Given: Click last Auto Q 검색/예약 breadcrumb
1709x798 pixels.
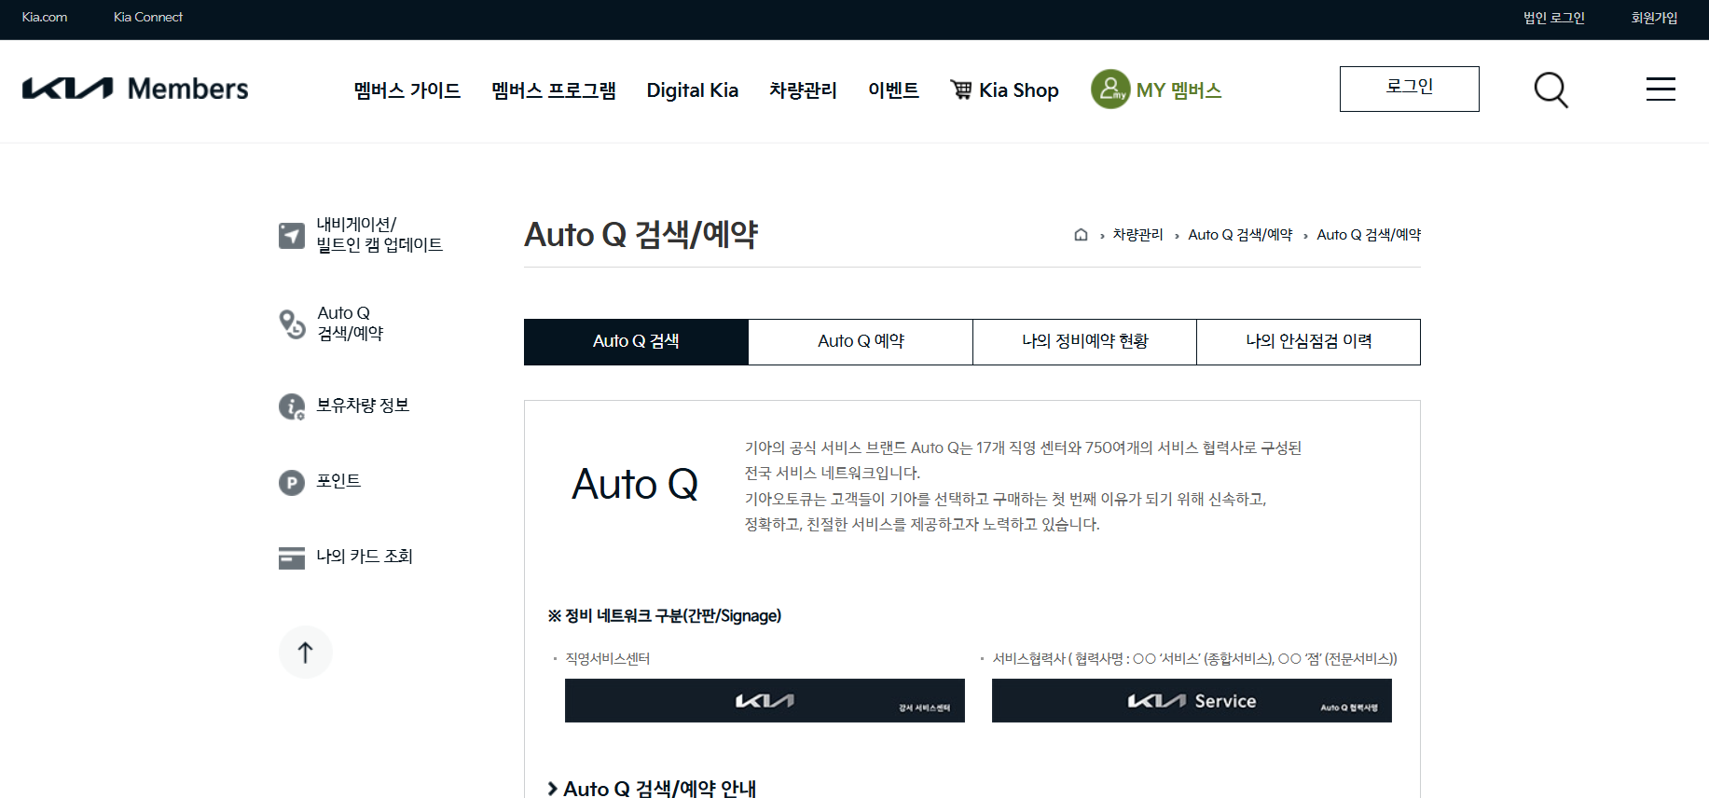Looking at the screenshot, I should 1369,235.
